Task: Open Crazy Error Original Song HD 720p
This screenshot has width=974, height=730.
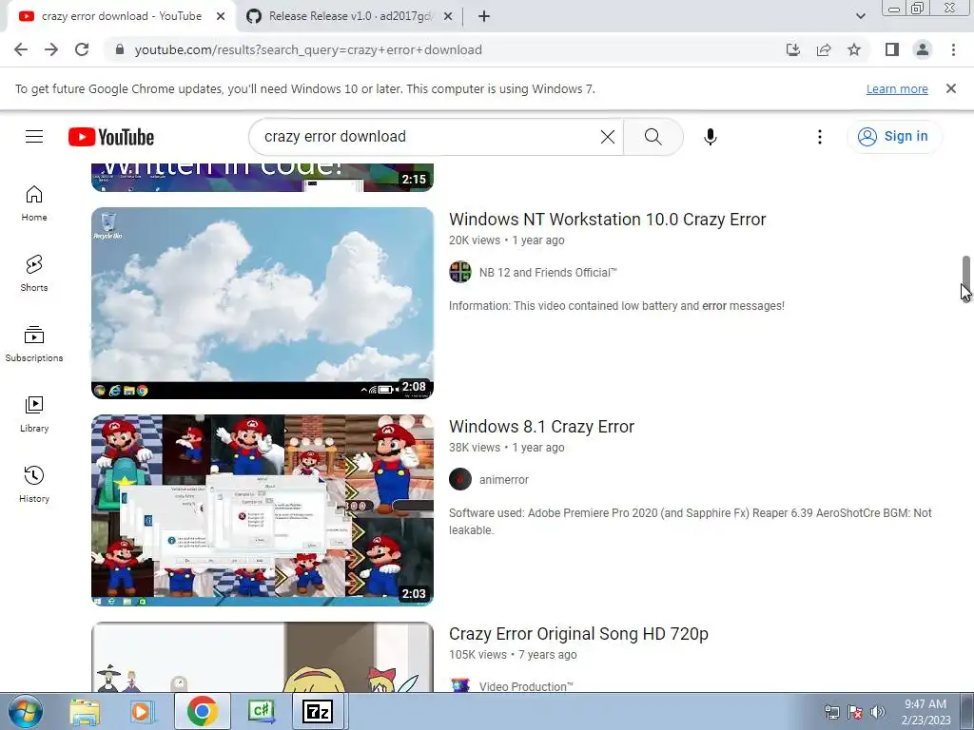Action: pos(578,634)
